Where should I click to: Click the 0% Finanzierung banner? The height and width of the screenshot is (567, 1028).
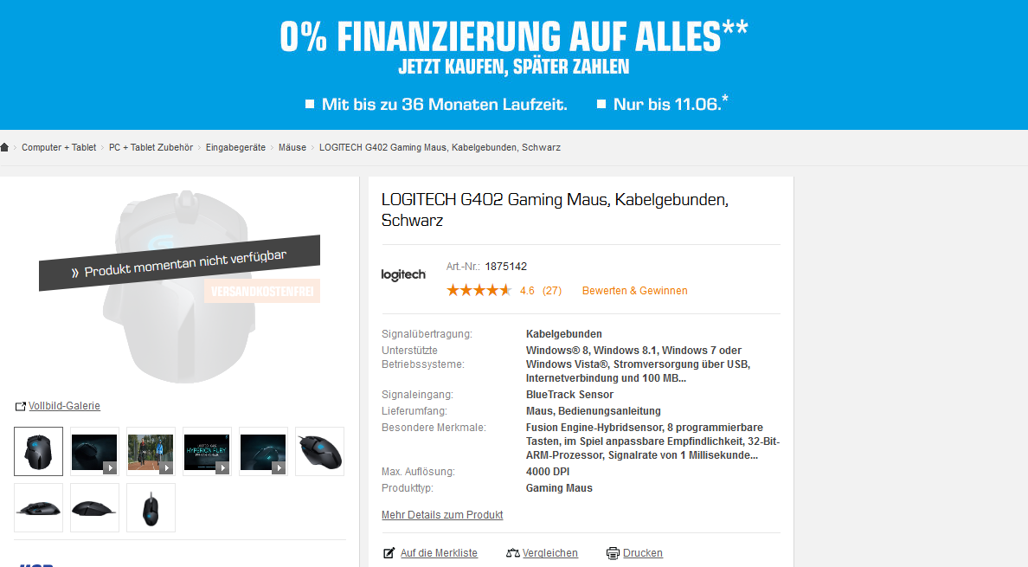pos(514,65)
